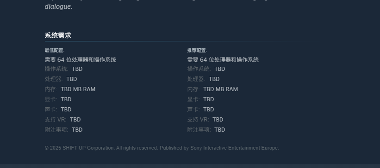This screenshot has width=380, height=168.
Task: Click 64 位处理器 note under 最低配置
Action: pyautogui.click(x=81, y=60)
